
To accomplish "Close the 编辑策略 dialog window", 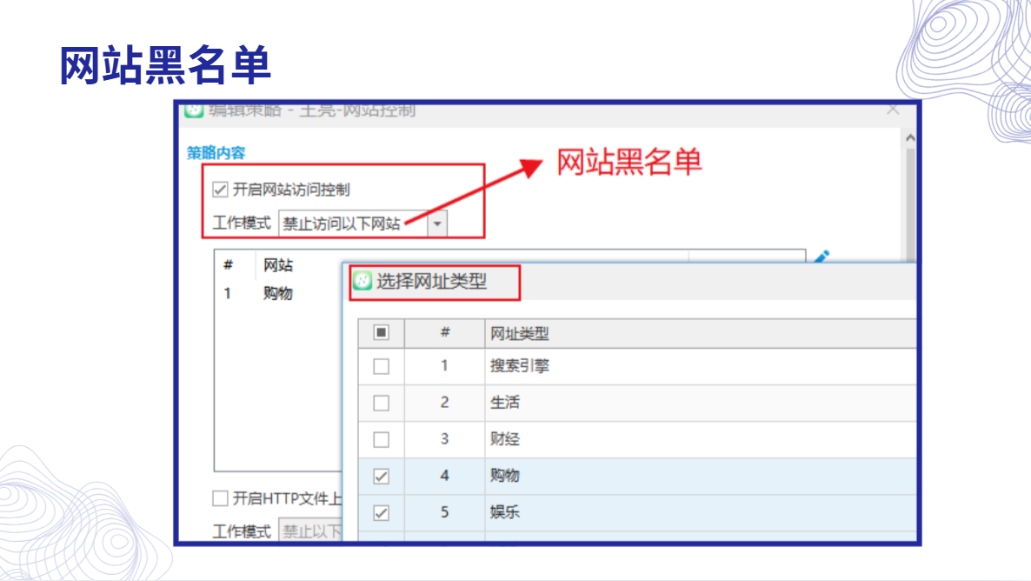I will point(892,110).
